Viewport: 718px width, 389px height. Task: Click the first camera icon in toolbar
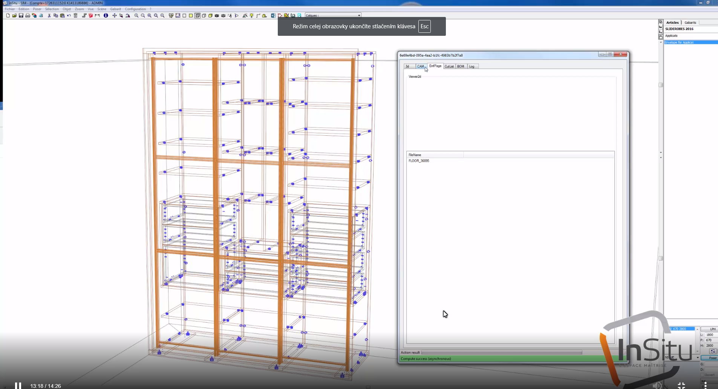[217, 15]
